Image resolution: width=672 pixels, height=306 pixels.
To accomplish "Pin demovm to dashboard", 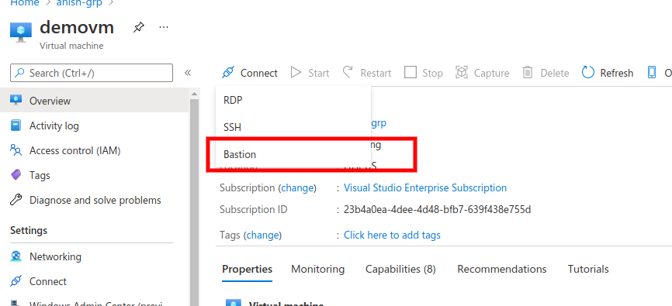I will [x=138, y=28].
